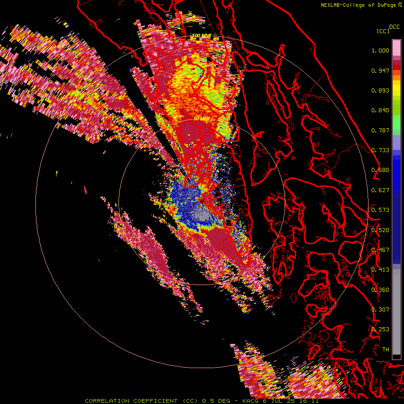Click the 0.680 value on the color scale

tap(380, 170)
